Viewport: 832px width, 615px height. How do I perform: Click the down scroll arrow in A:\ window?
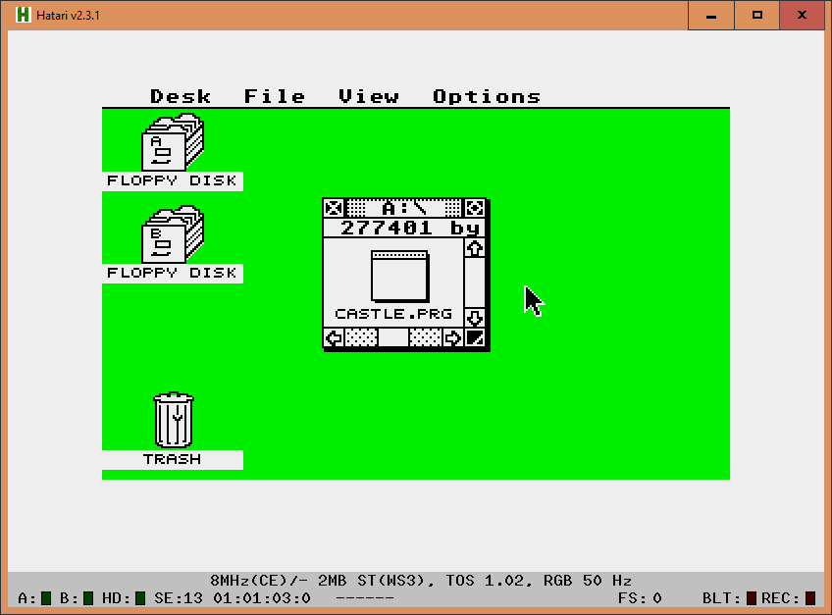pyautogui.click(x=474, y=318)
